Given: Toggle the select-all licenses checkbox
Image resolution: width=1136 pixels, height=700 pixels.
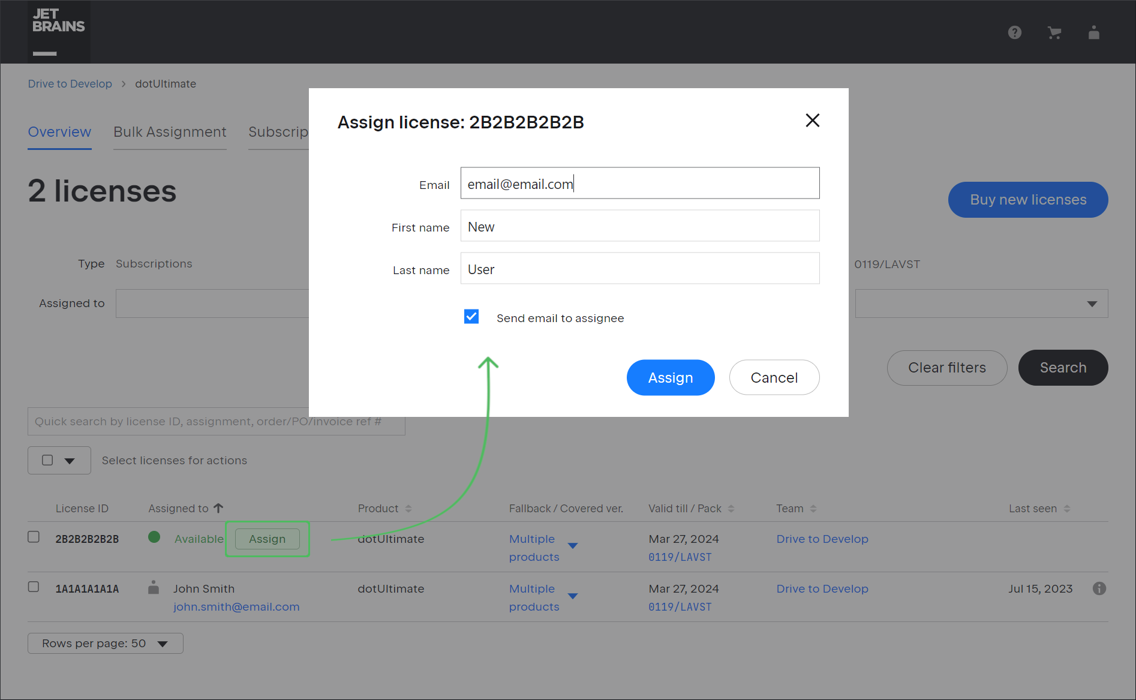Looking at the screenshot, I should (x=47, y=460).
